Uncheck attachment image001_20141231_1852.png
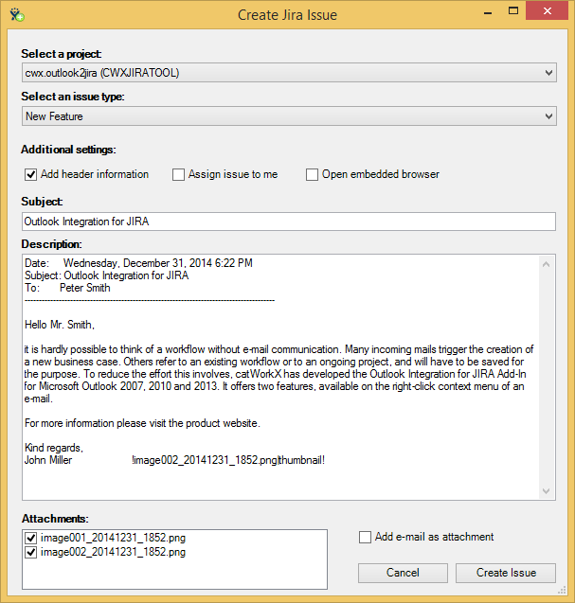Viewport: 575px width, 603px height. (30, 538)
